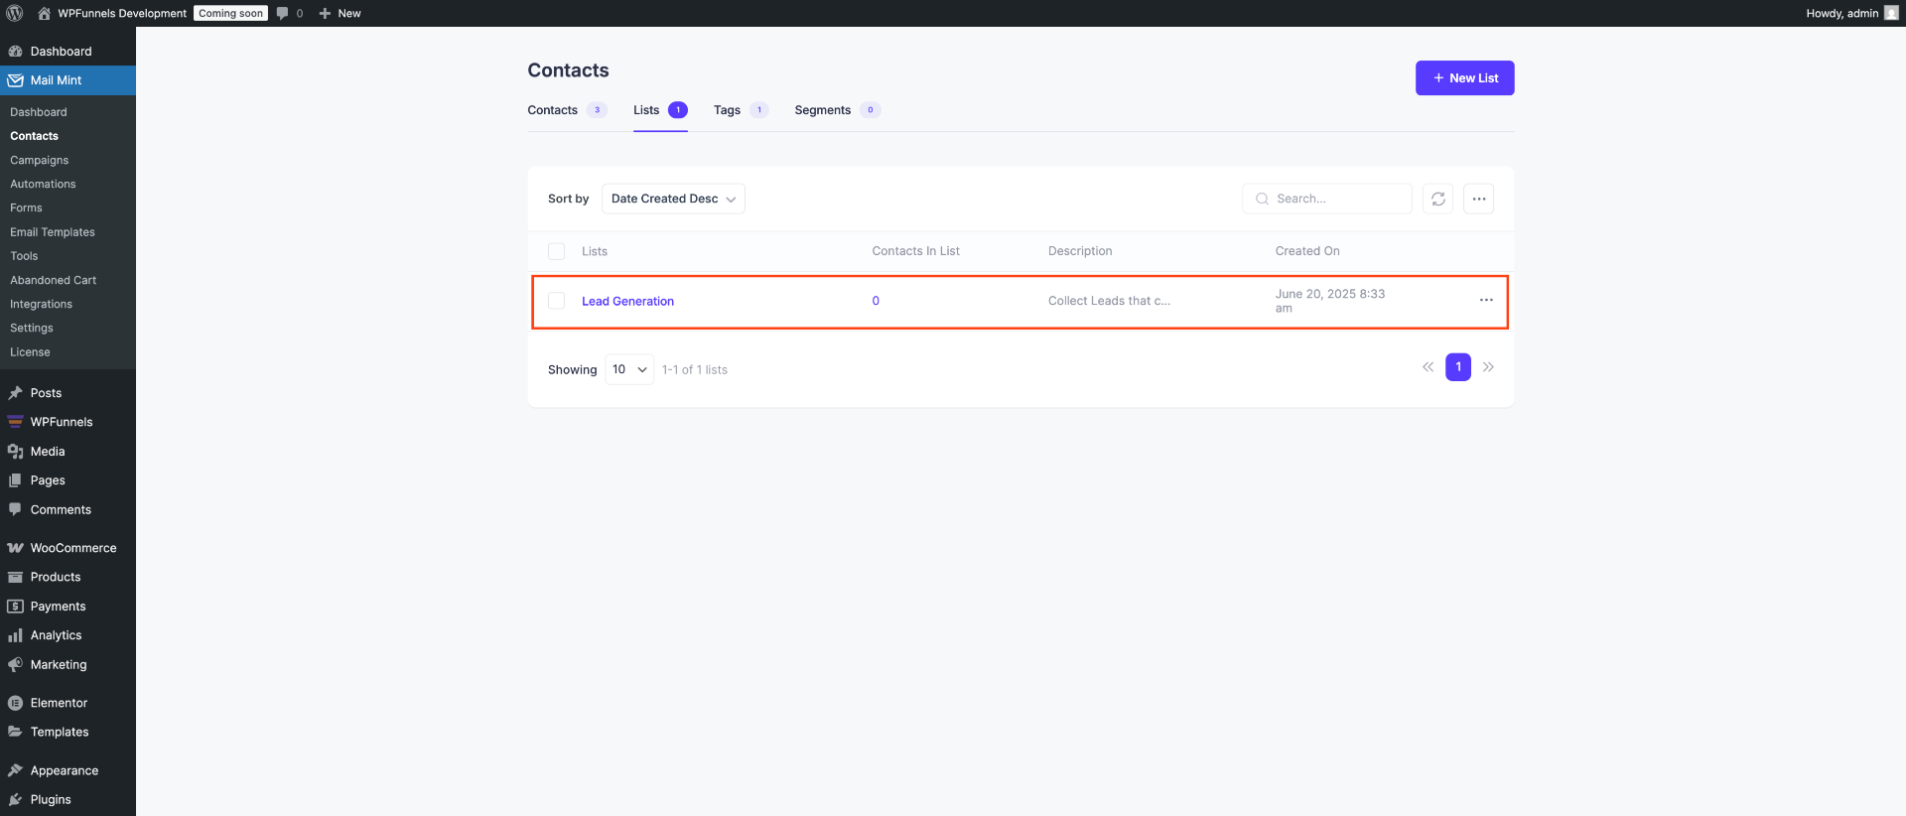Open the comments bubble icon in admin bar
1906x816 pixels.
click(283, 13)
